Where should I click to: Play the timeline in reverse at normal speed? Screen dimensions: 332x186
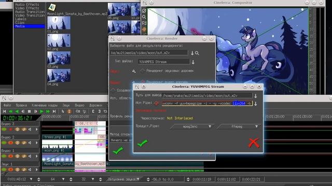point(17,112)
